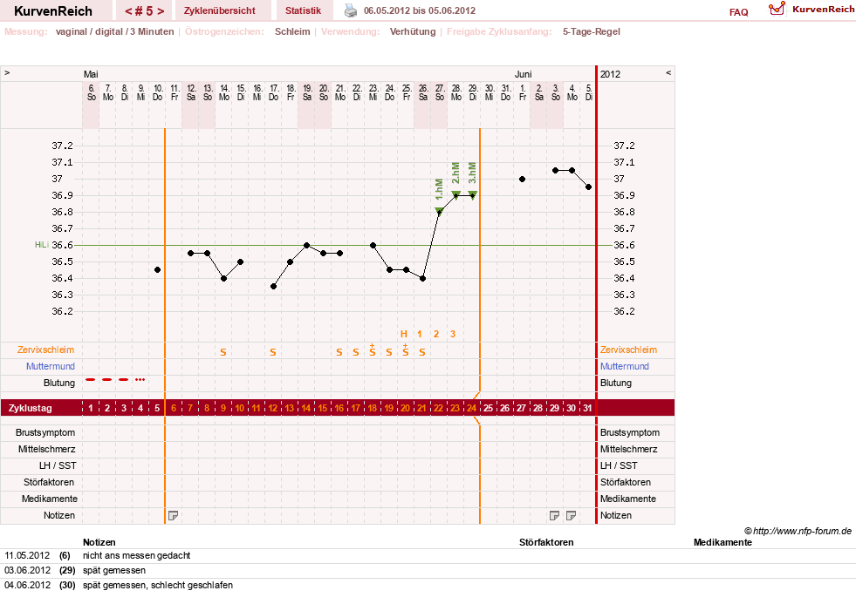Click the note row 'nicht ans messen gedacht'
This screenshot has width=856, height=611.
coord(136,555)
